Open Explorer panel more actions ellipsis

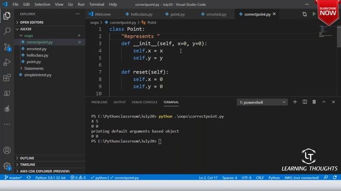tap(77, 14)
